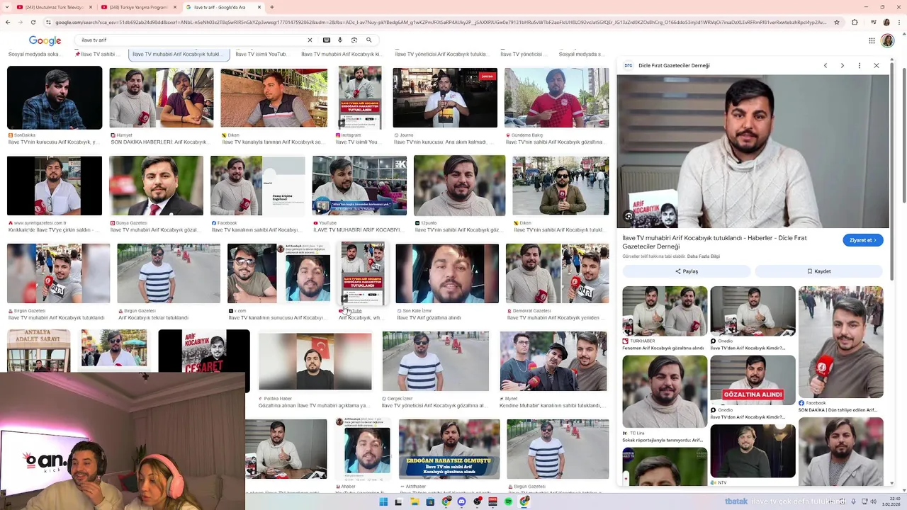Select the 'İlave TV muhabiri Arif Kocabıyık tutukl...' chip

point(178,54)
